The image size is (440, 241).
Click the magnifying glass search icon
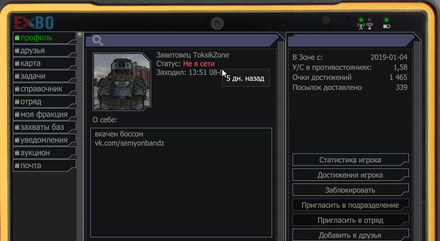[x=98, y=41]
